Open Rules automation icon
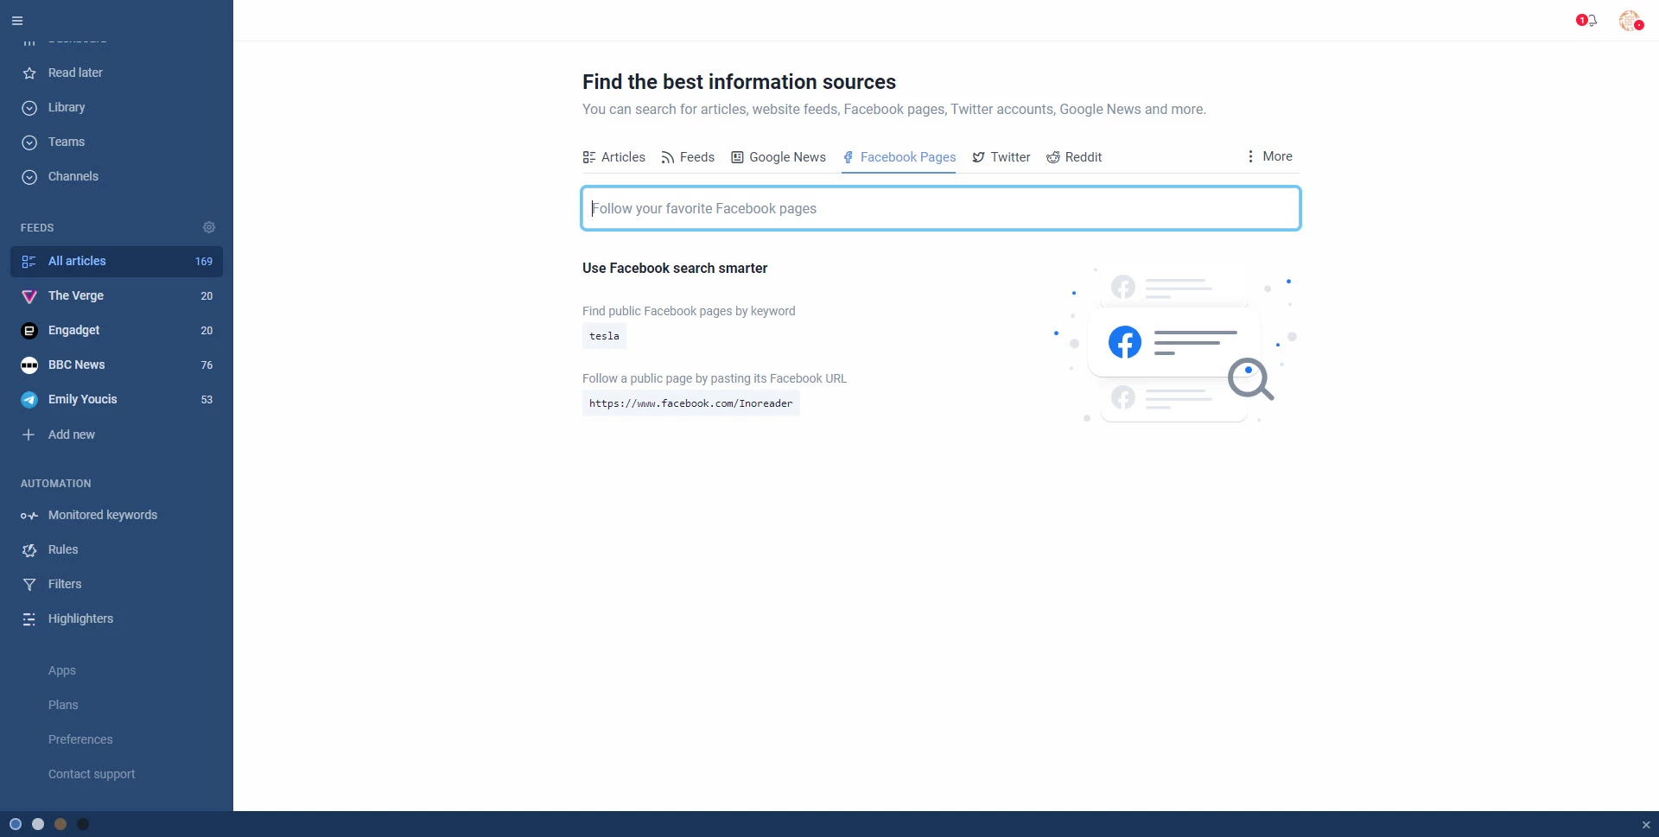Image resolution: width=1659 pixels, height=837 pixels. 29,550
